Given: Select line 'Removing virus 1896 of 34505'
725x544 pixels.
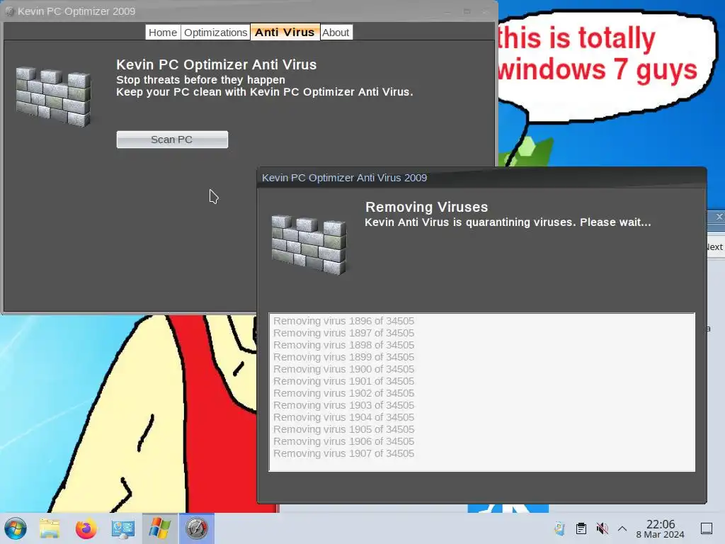Looking at the screenshot, I should pos(343,321).
